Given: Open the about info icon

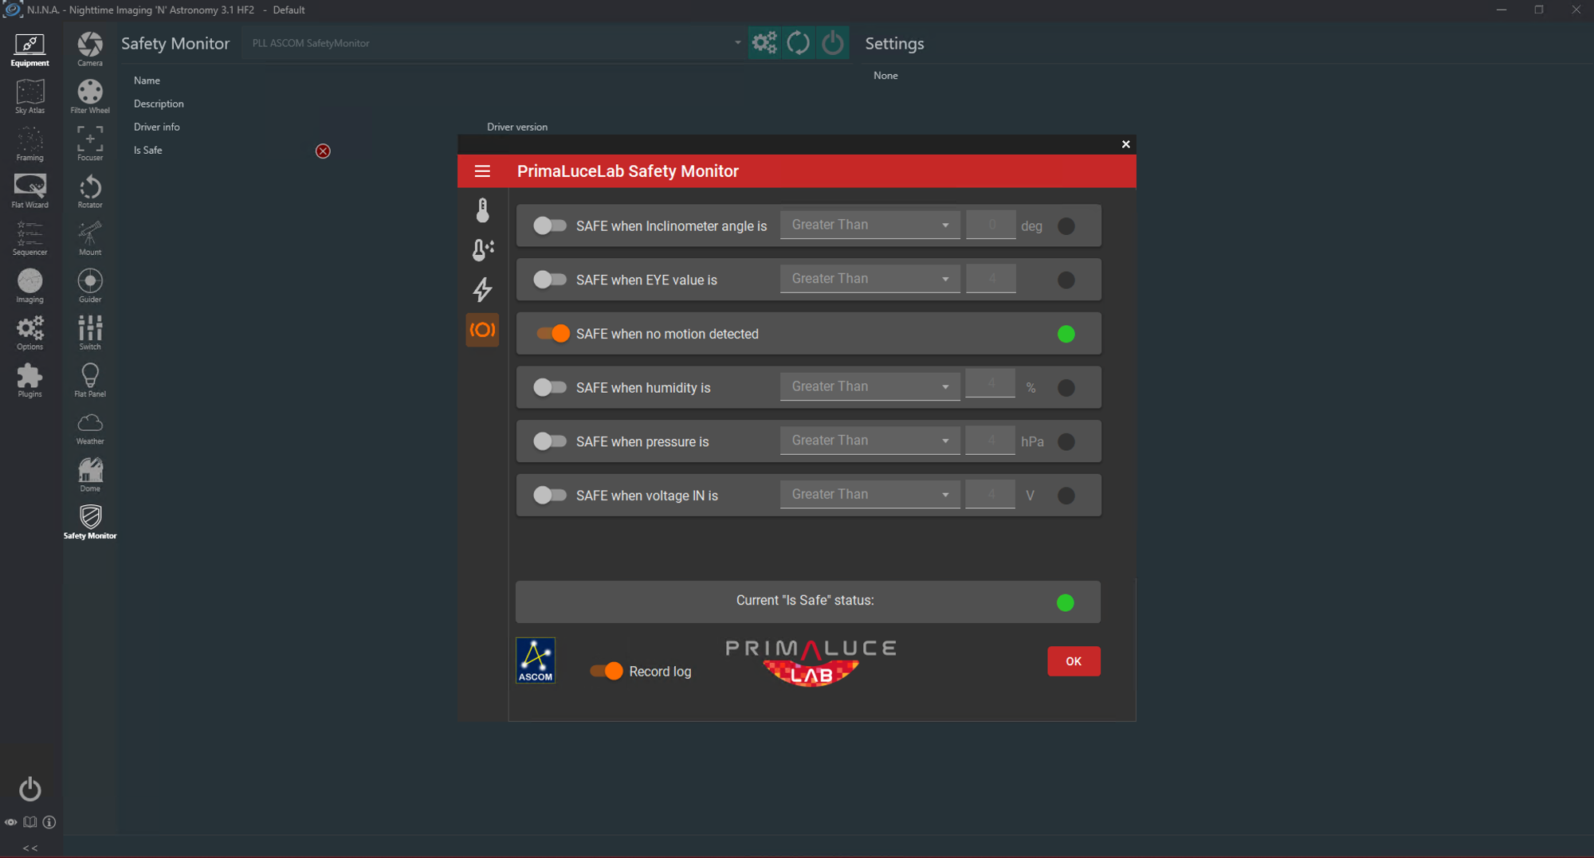Looking at the screenshot, I should tap(49, 822).
